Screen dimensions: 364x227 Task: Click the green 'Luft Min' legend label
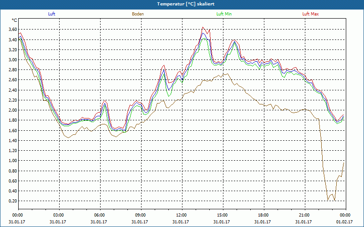[x=224, y=14]
